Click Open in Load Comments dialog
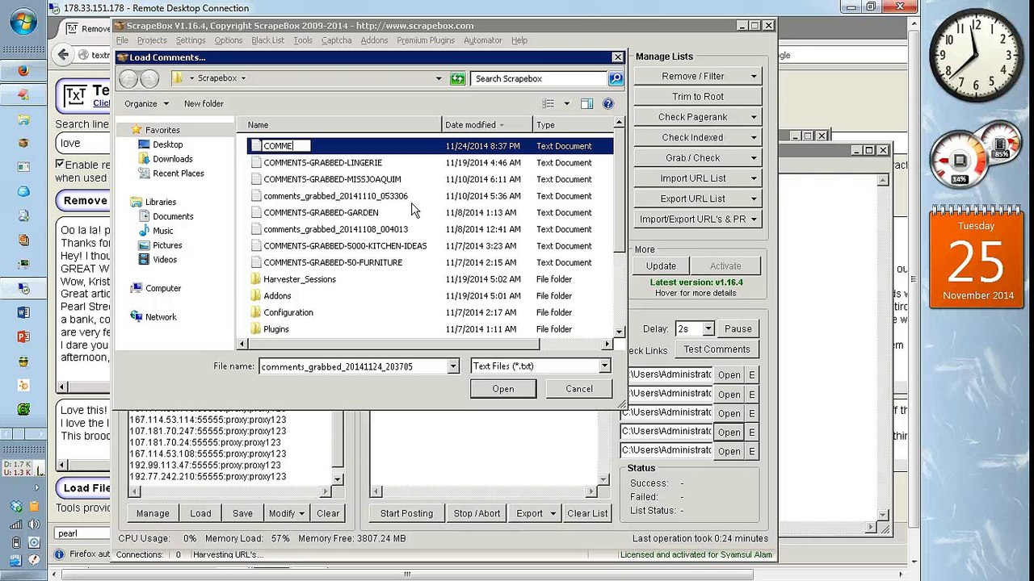Viewport: 1034px width, 581px height. pyautogui.click(x=503, y=389)
